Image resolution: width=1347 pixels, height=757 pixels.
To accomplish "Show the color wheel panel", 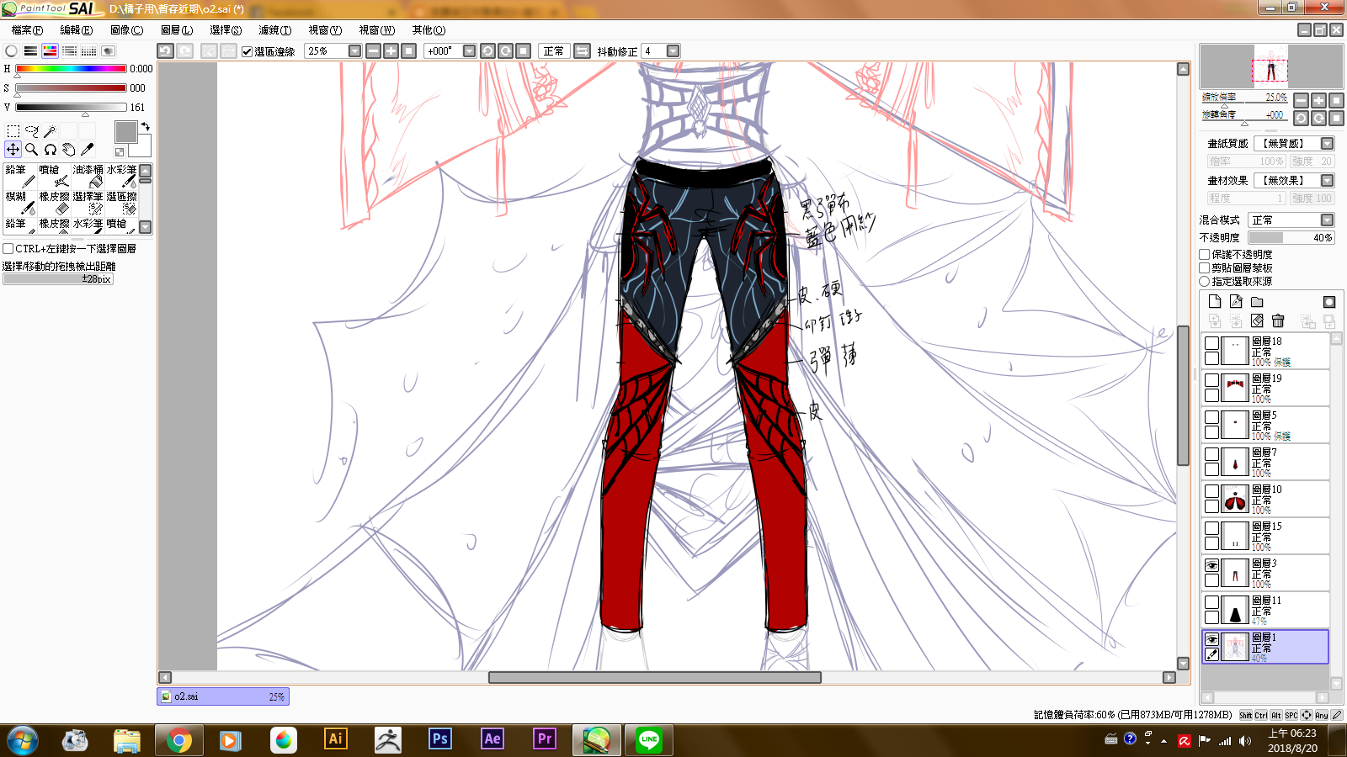I will pos(11,51).
